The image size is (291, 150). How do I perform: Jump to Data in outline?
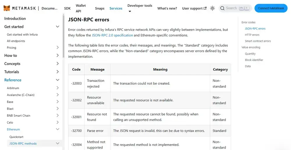248,66
